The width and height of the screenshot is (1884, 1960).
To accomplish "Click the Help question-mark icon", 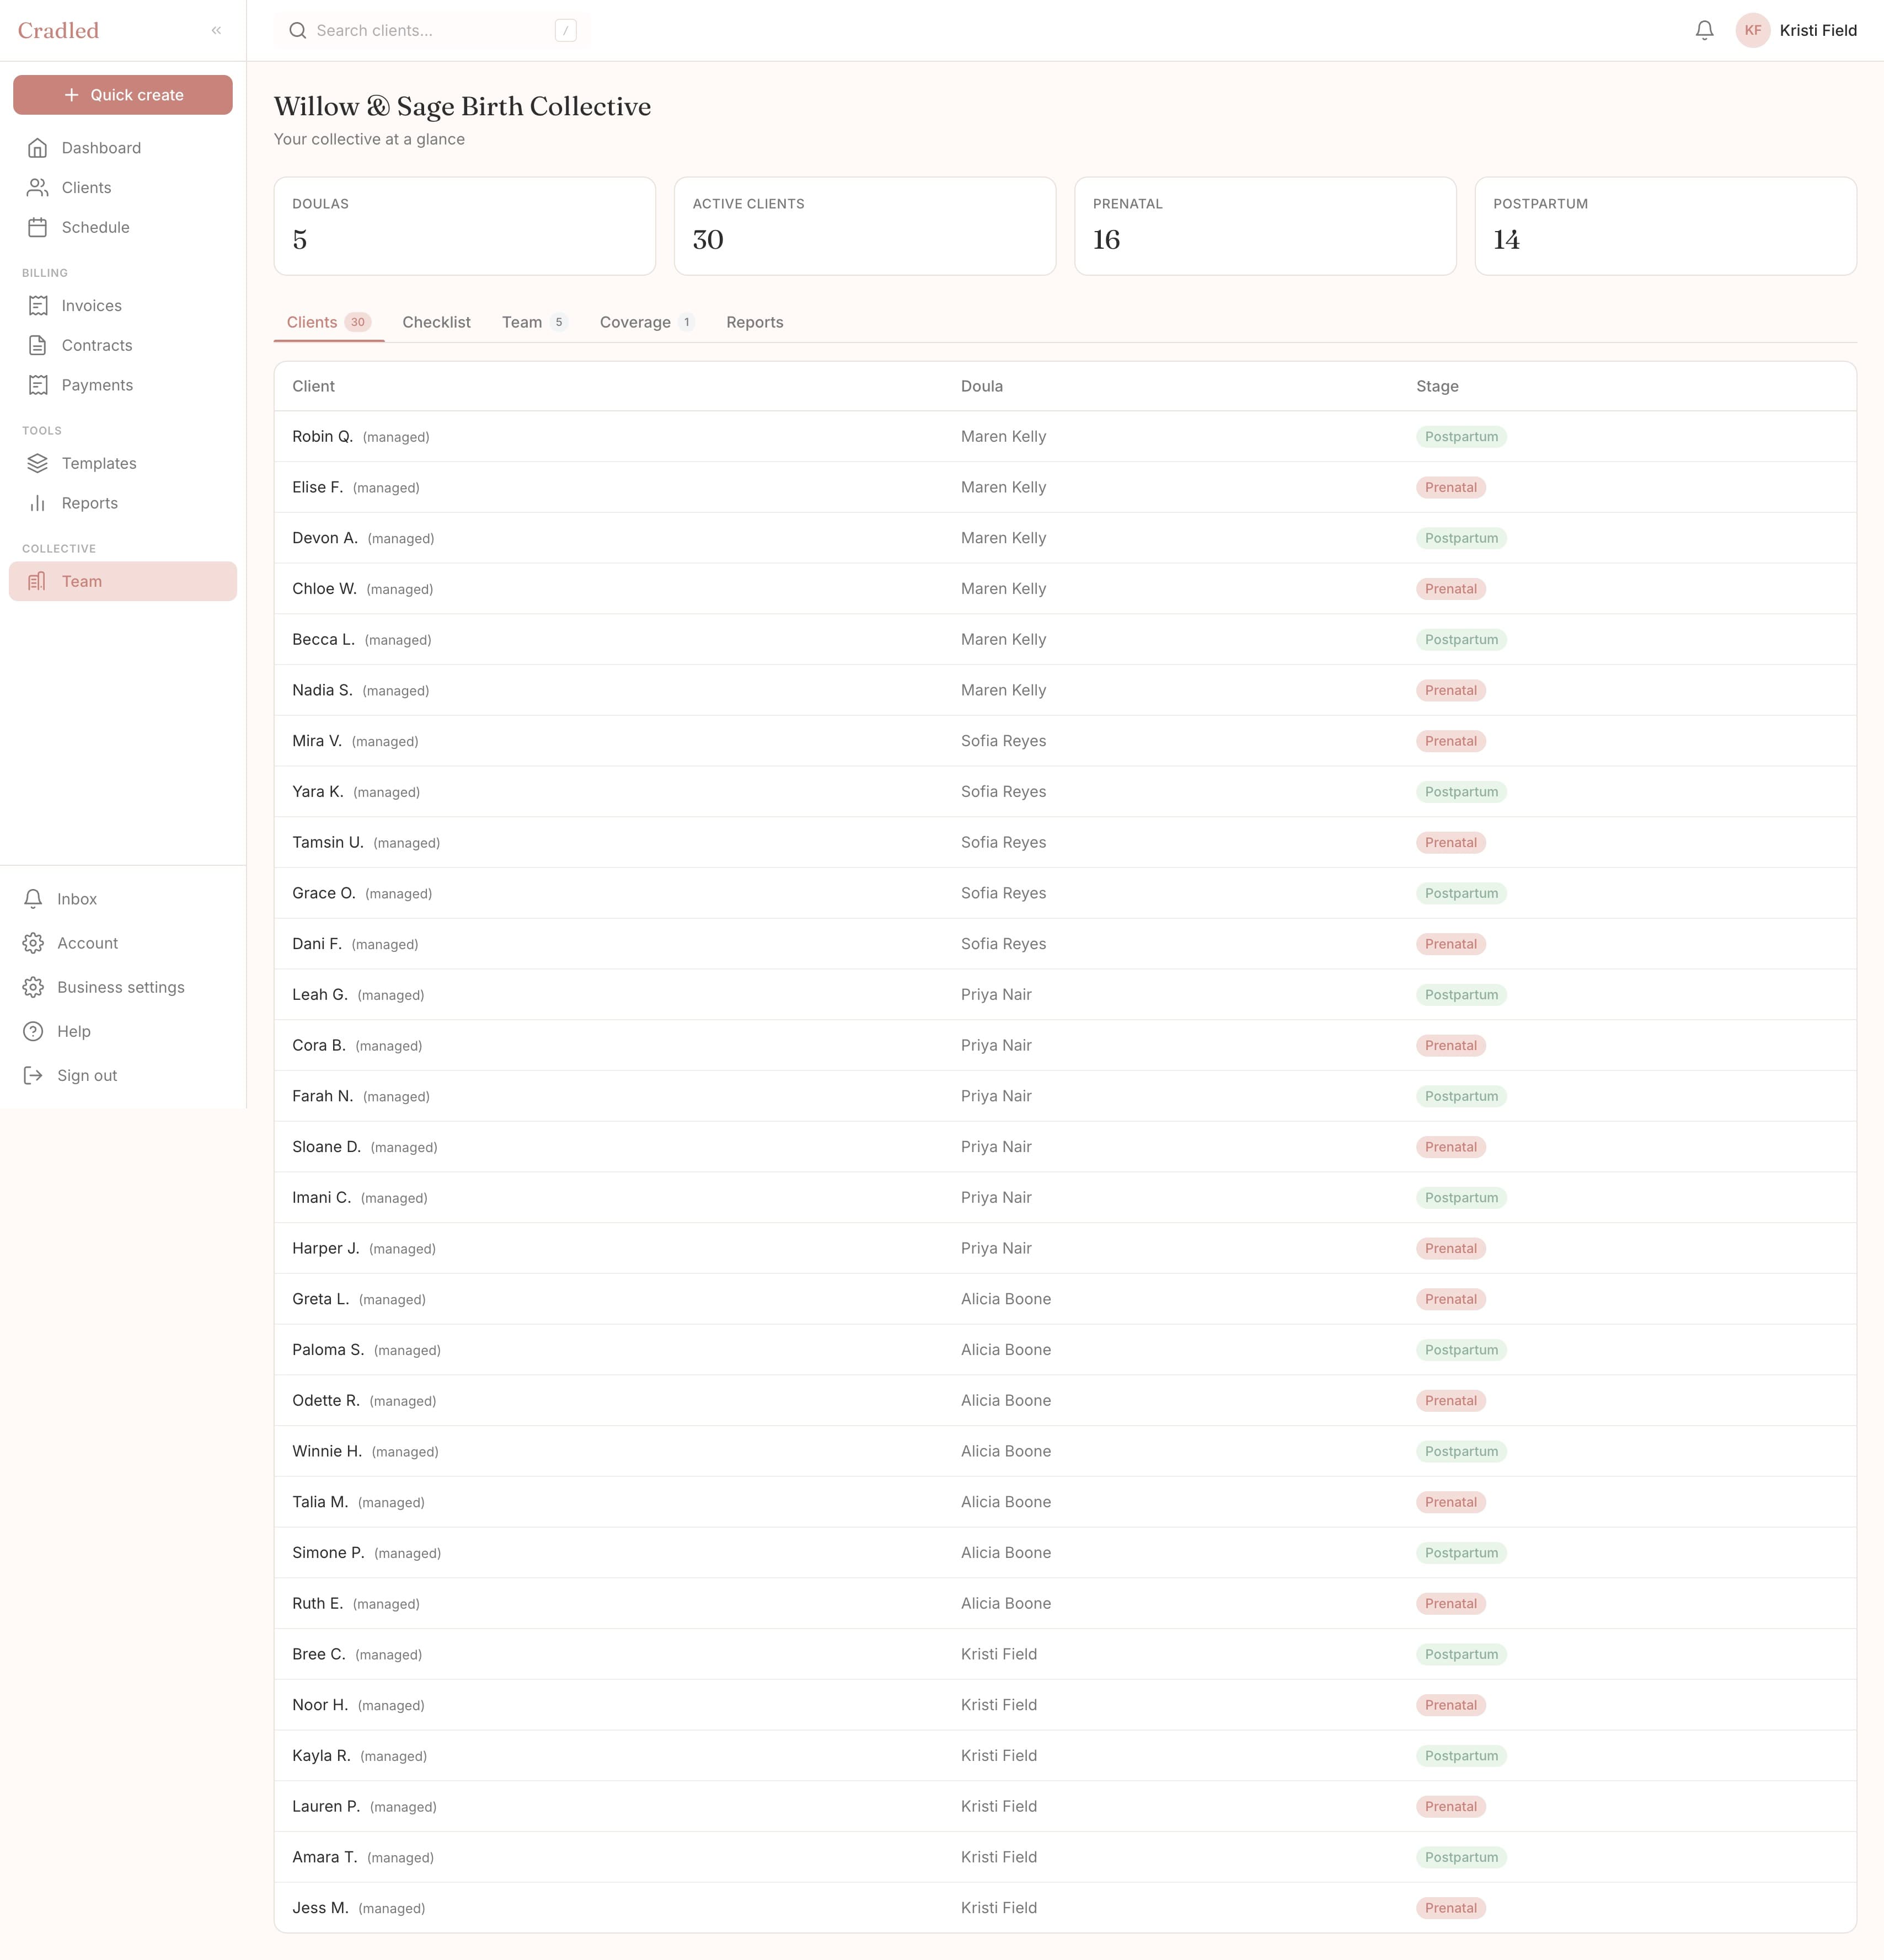I will (x=33, y=1031).
